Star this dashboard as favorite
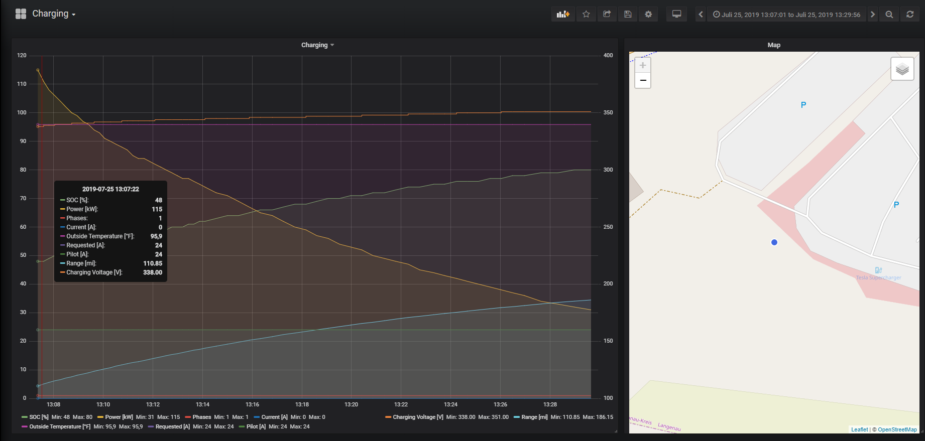This screenshot has height=441, width=925. [586, 14]
